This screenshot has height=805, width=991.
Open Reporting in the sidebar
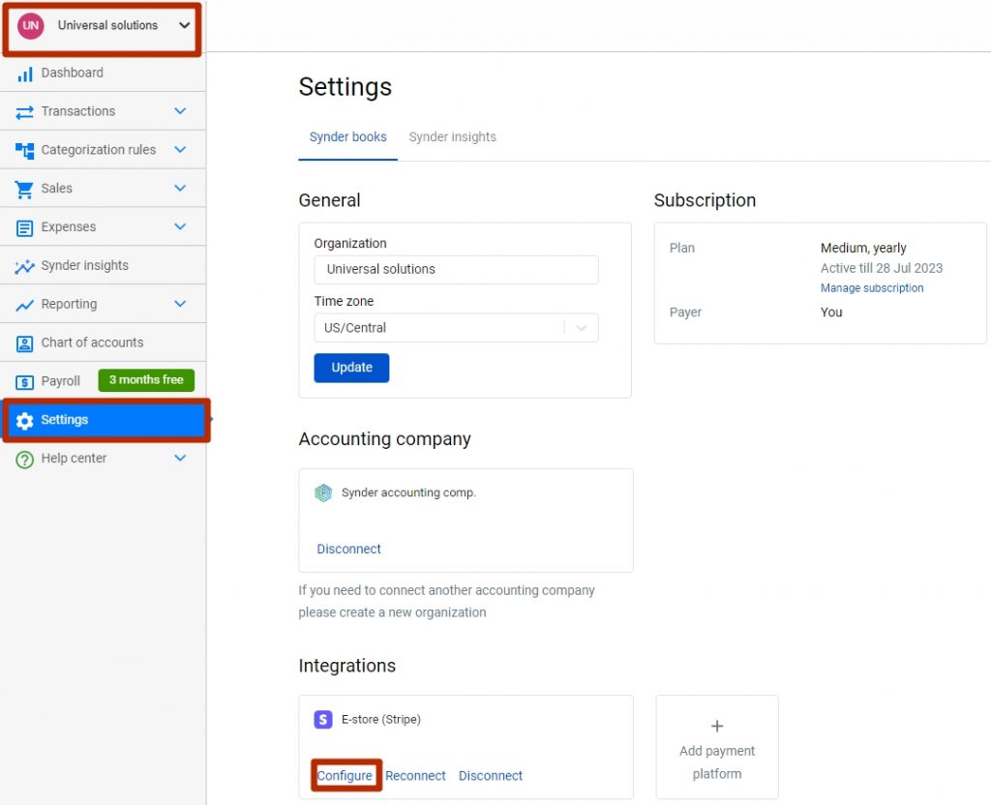(x=103, y=304)
